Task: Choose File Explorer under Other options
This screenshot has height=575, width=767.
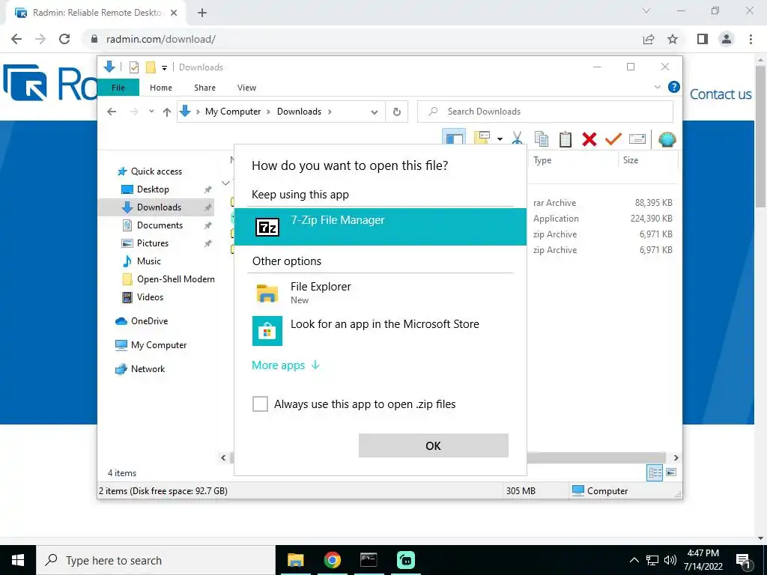Action: coord(380,293)
